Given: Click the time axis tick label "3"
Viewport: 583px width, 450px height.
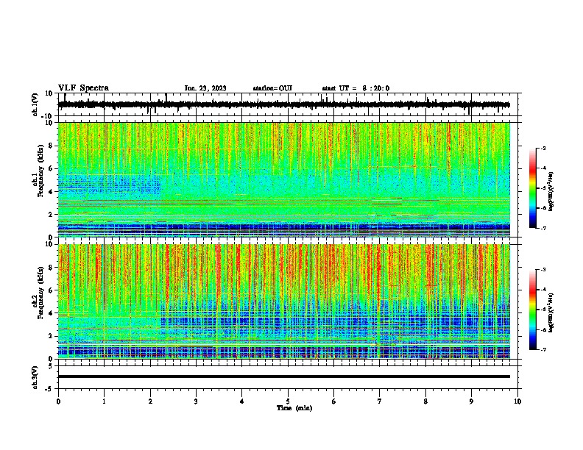Looking at the screenshot, I should (x=196, y=401).
